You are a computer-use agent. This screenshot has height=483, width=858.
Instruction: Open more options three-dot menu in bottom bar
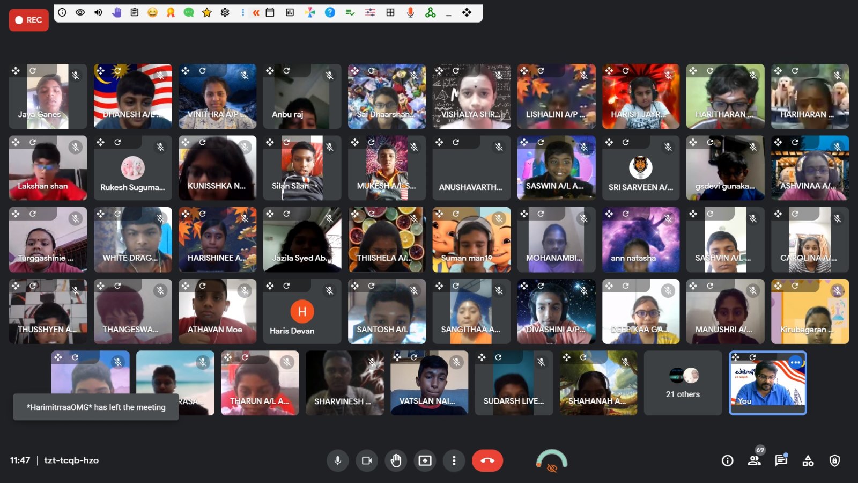[x=454, y=460]
